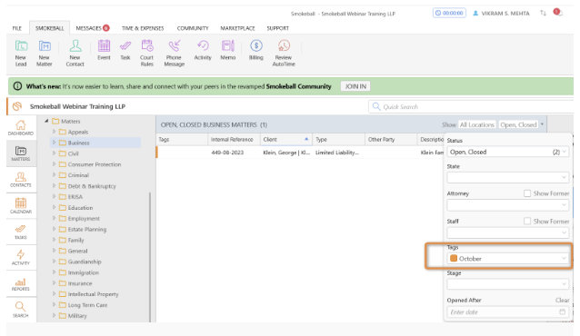Open Review AutoTime
This screenshot has width=580, height=336.
284,53
